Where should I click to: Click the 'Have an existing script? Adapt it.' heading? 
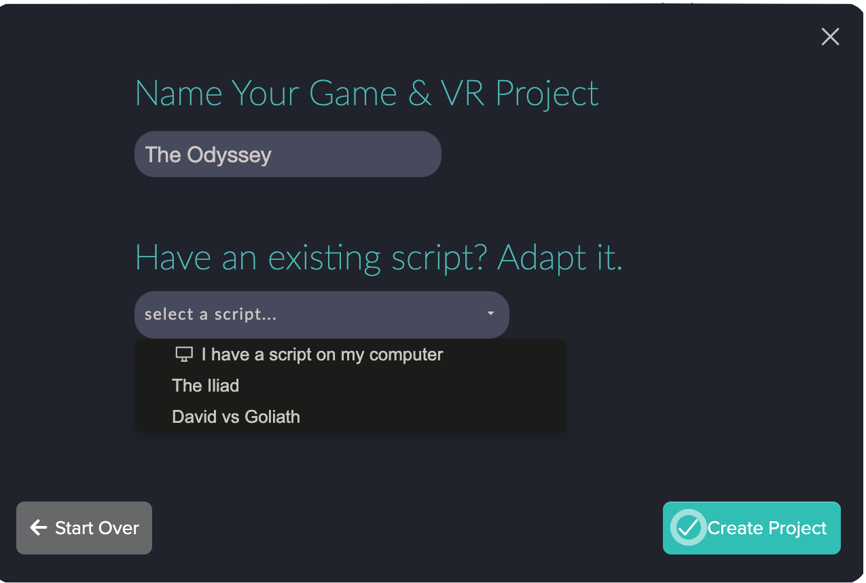point(379,258)
